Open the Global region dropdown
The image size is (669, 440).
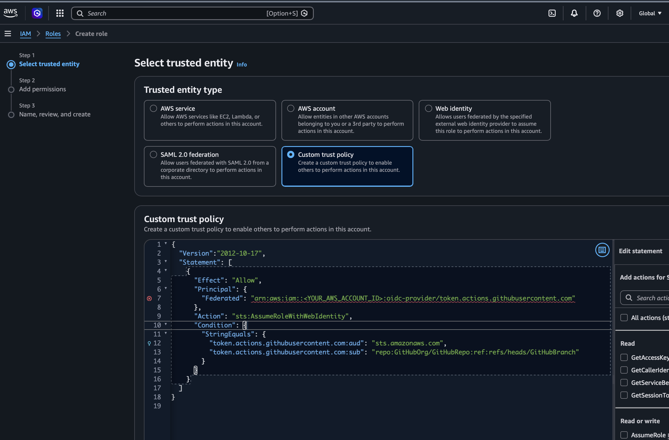[x=650, y=13]
